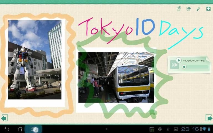Go to next page with right arrow
This screenshot has width=213, height=133.
209,118
